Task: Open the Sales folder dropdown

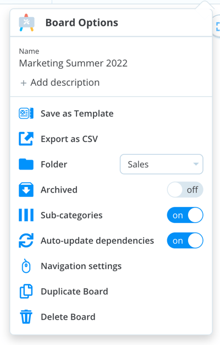Action: point(162,164)
